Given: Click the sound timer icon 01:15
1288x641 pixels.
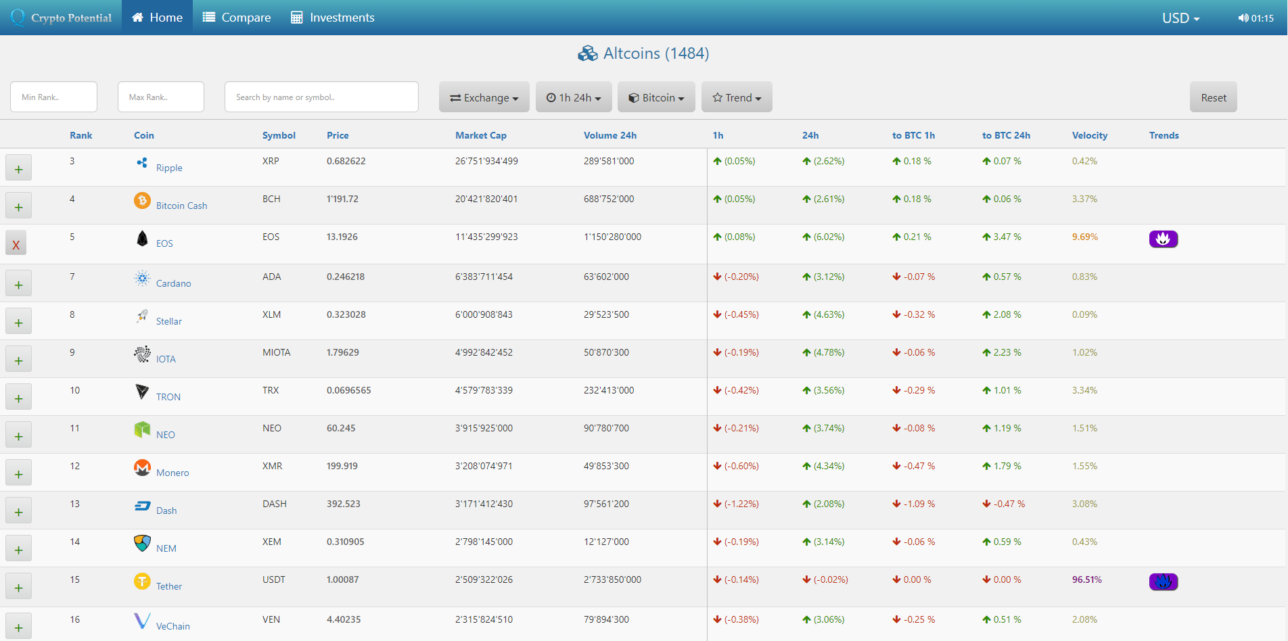Looking at the screenshot, I should click(x=1256, y=18).
